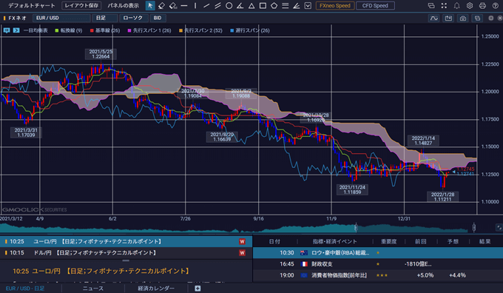This screenshot has width=503, height=293.
Task: Open the EUR / USD currency pair dropdown
Action: point(61,18)
